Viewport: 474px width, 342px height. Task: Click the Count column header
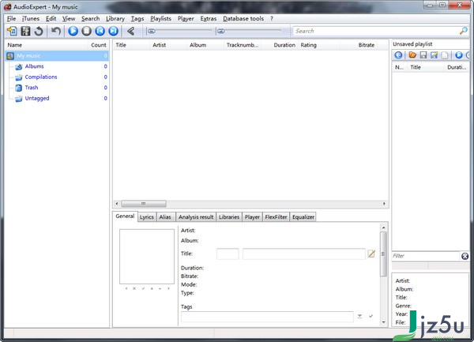tap(99, 45)
